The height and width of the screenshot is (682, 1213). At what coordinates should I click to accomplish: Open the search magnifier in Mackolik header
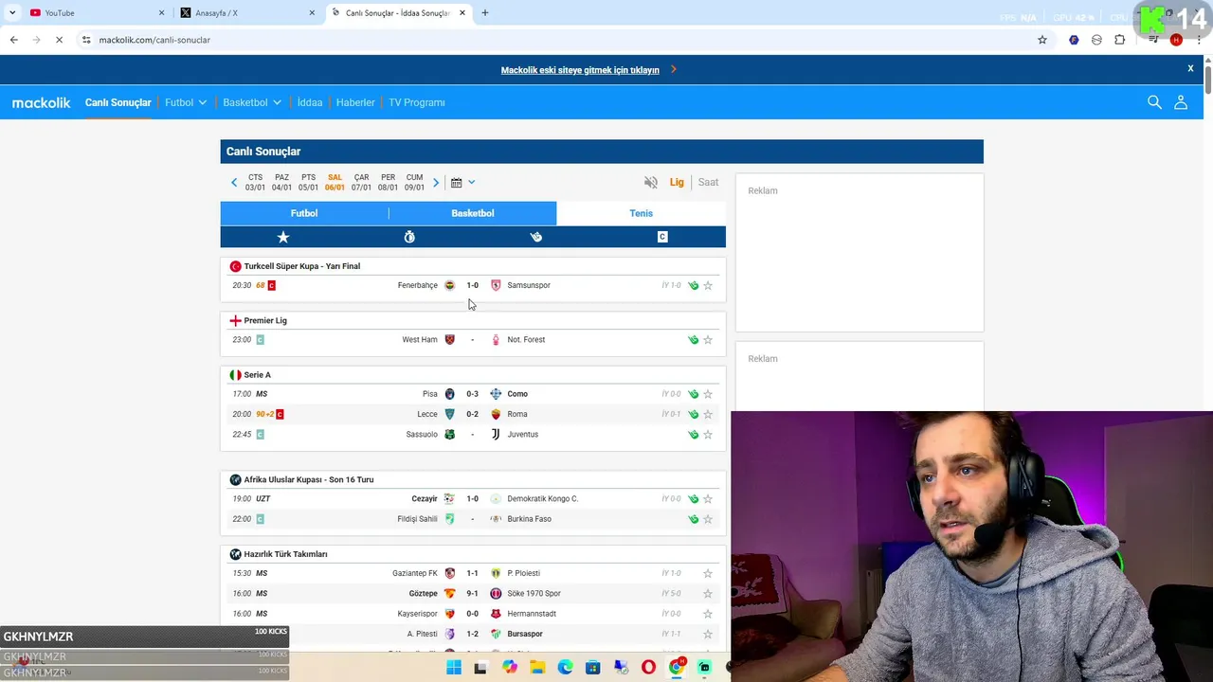coord(1154,102)
